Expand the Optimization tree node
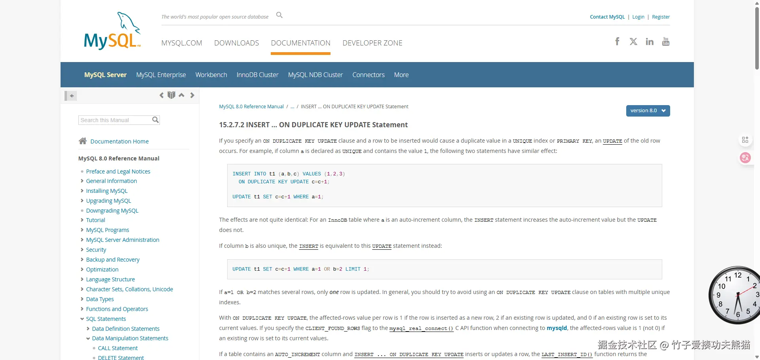The image size is (760, 360). (82, 270)
